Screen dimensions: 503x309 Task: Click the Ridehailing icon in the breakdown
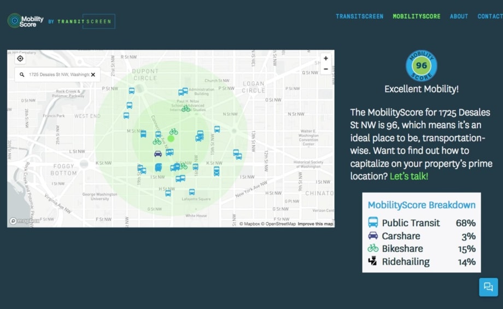coord(372,261)
